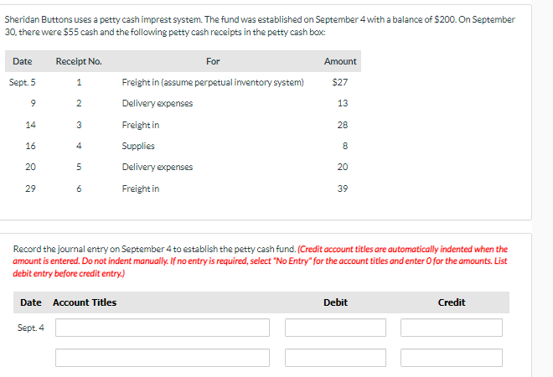Focus the first-row Debit amount field
Image resolution: width=553 pixels, height=377 pixels.
335,328
